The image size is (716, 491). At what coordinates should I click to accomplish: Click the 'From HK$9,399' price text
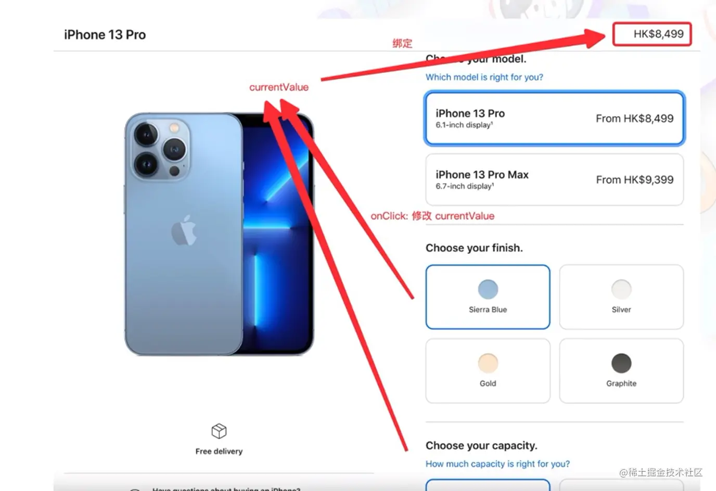635,179
